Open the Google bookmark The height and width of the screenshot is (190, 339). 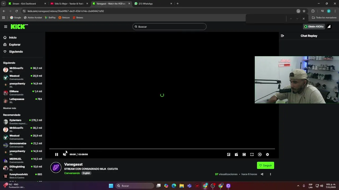tap(16, 18)
